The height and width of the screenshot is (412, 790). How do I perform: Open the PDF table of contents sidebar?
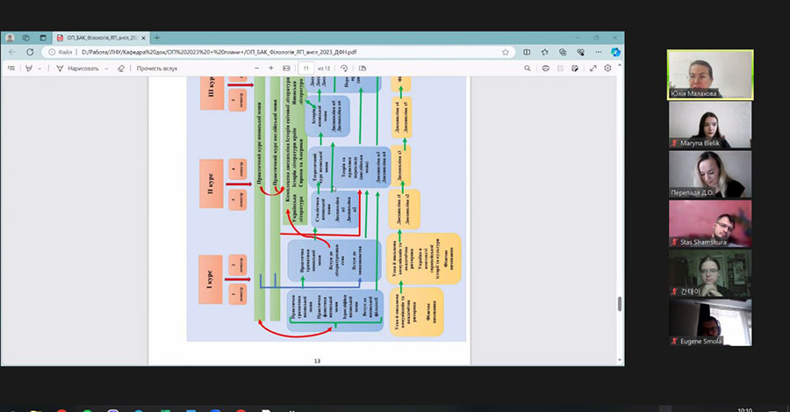click(x=11, y=68)
